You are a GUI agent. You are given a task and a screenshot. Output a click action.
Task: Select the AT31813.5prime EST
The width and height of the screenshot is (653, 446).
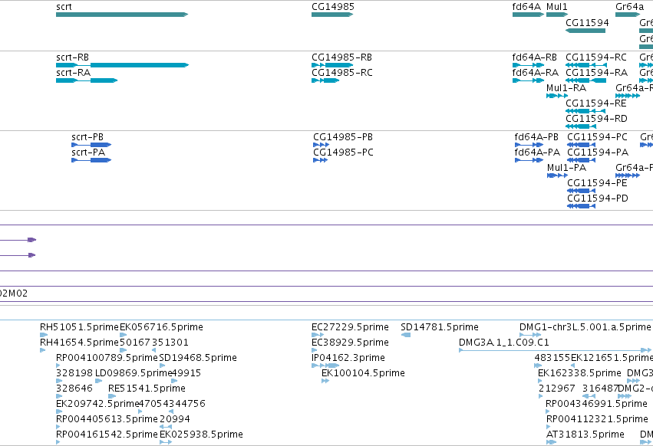coord(551,442)
